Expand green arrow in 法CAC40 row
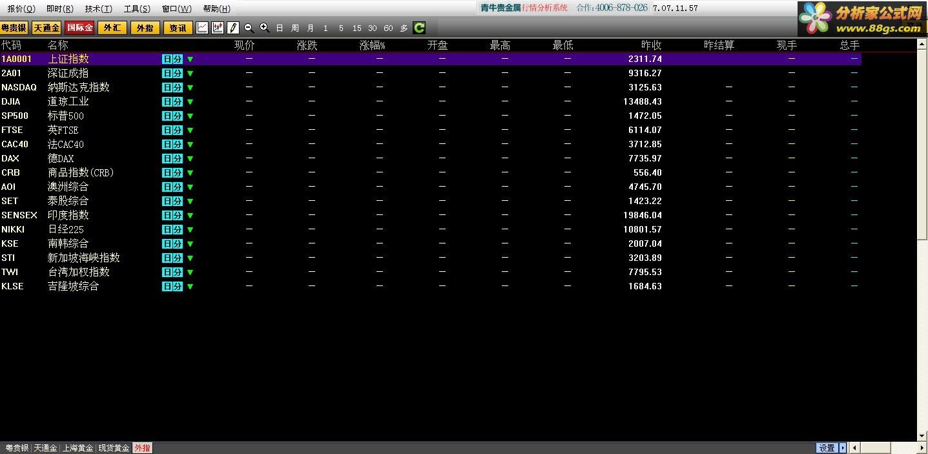 pyautogui.click(x=190, y=144)
